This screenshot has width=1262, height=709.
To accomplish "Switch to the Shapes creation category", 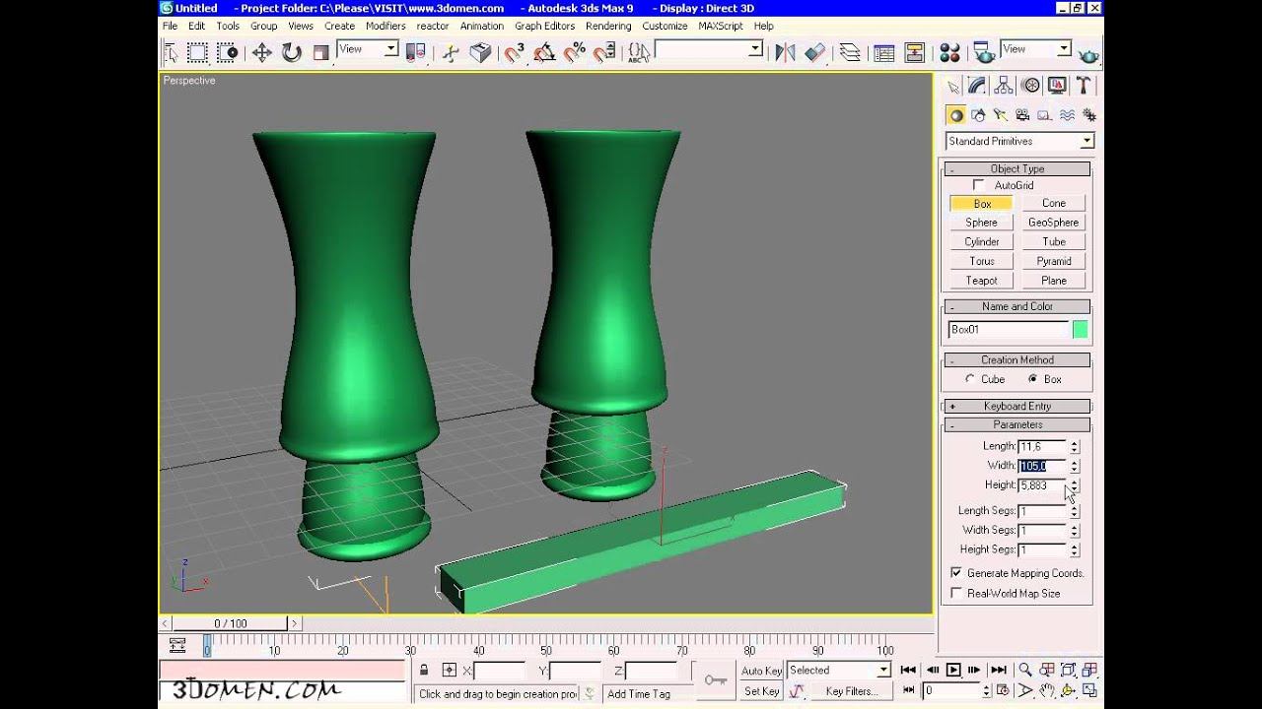I will [977, 115].
